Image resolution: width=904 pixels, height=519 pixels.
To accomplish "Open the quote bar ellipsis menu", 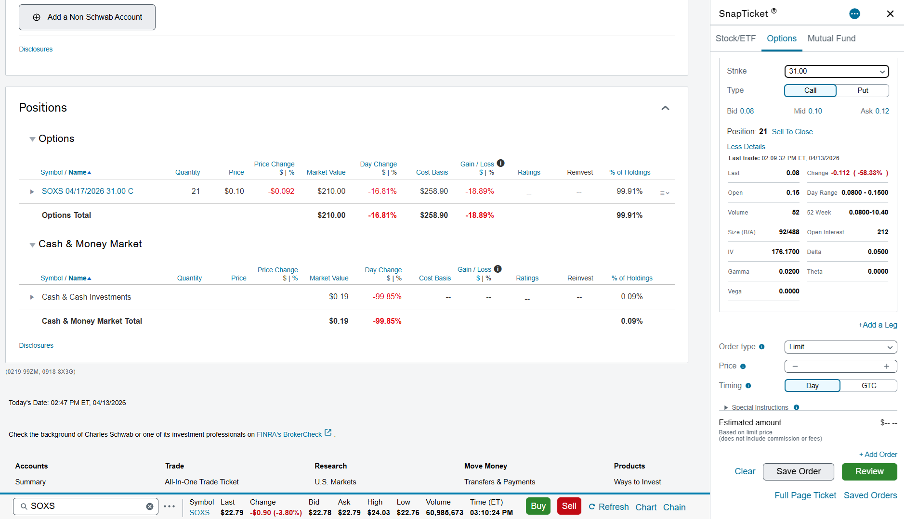I will tap(170, 506).
